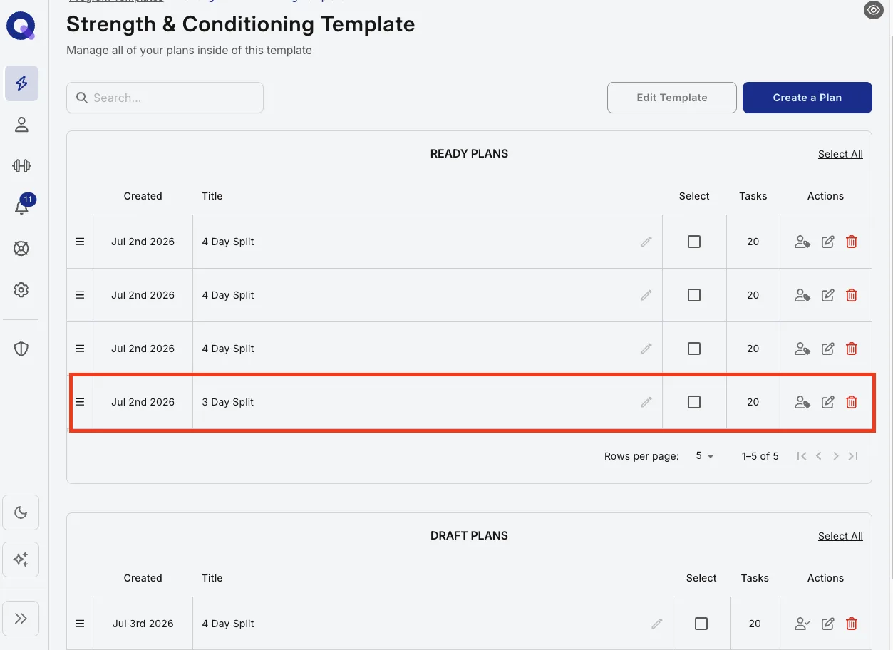Click the title pencil on the Jul 3rd 2026 draft

click(657, 624)
